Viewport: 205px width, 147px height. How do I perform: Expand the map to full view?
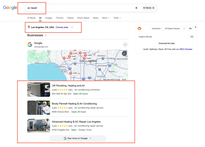(x=124, y=53)
